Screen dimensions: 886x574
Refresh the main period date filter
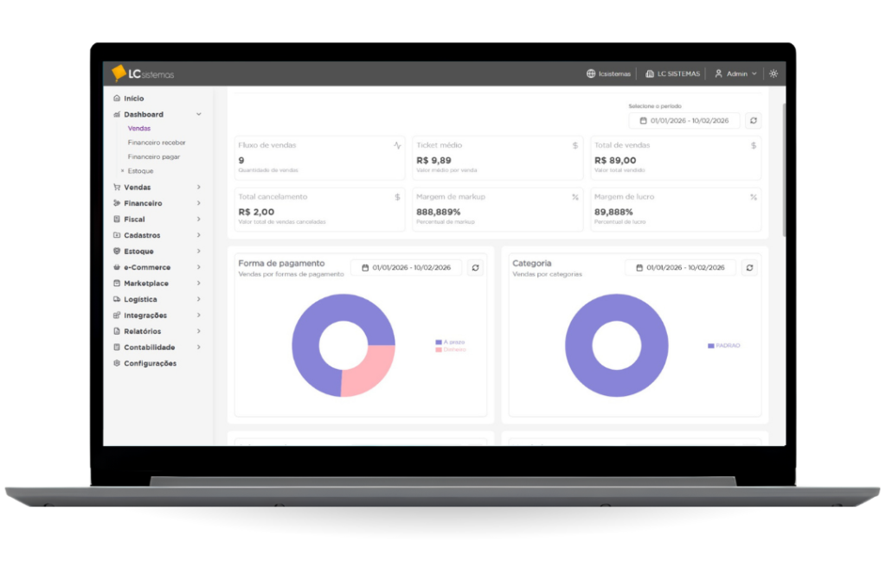pyautogui.click(x=753, y=121)
